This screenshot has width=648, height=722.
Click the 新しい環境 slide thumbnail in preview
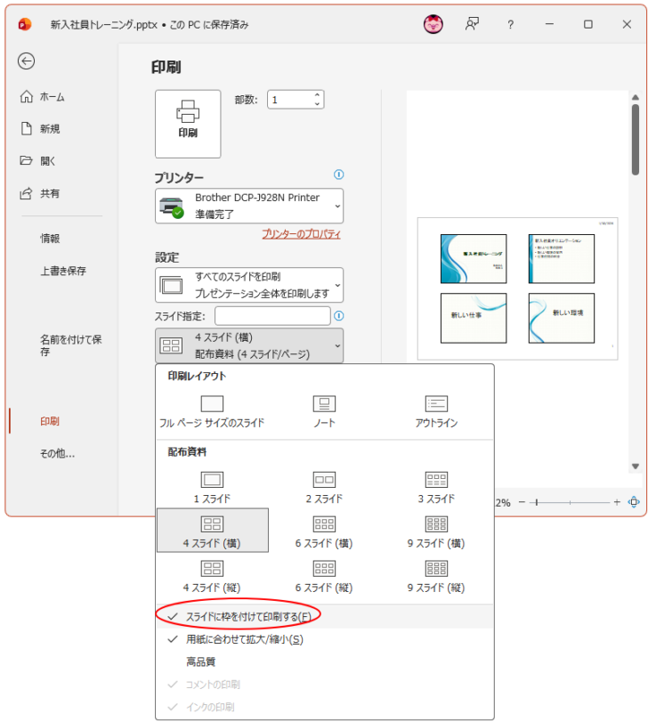tap(562, 318)
